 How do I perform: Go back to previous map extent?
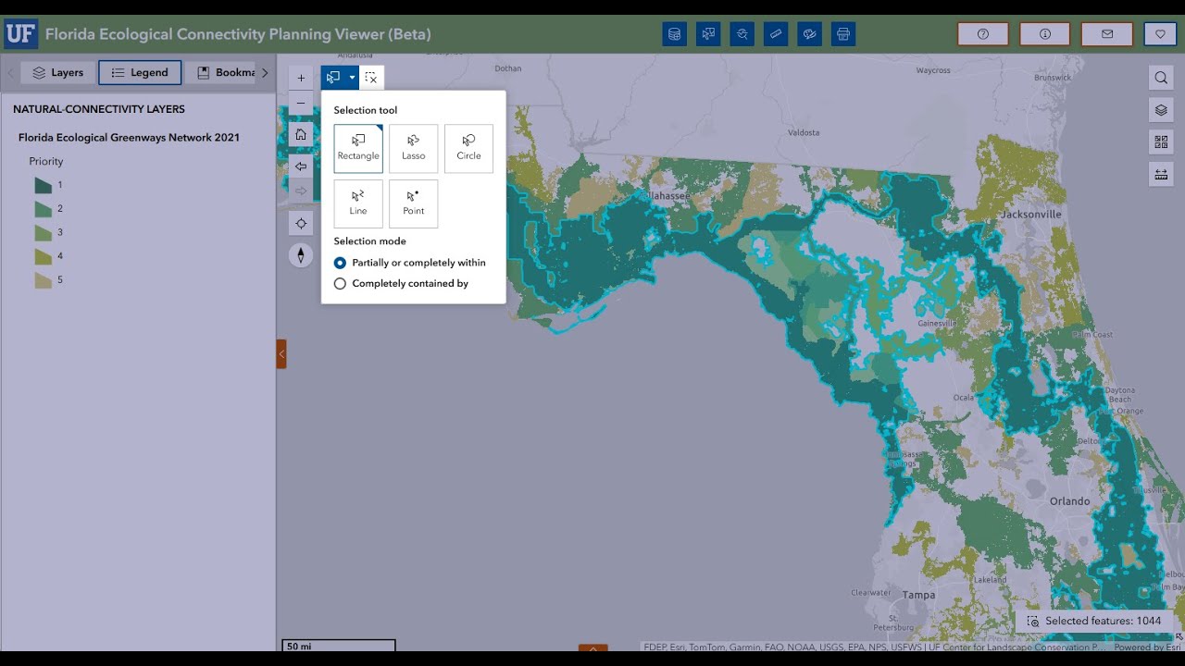301,166
